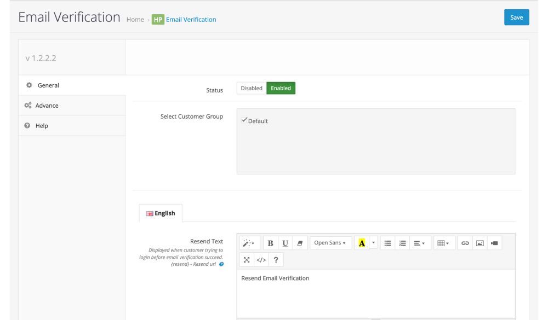This screenshot has width=548, height=320.
Task: Expand the paragraph alignment dropdown
Action: click(419, 243)
